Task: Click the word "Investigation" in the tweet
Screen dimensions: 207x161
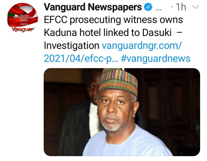Action: point(72,46)
